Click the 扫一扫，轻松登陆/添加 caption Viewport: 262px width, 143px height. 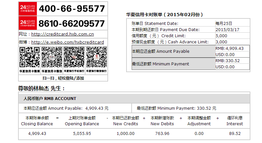click(x=63, y=78)
